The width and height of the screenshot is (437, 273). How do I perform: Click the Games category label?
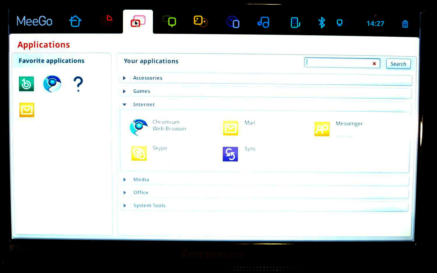tap(142, 91)
